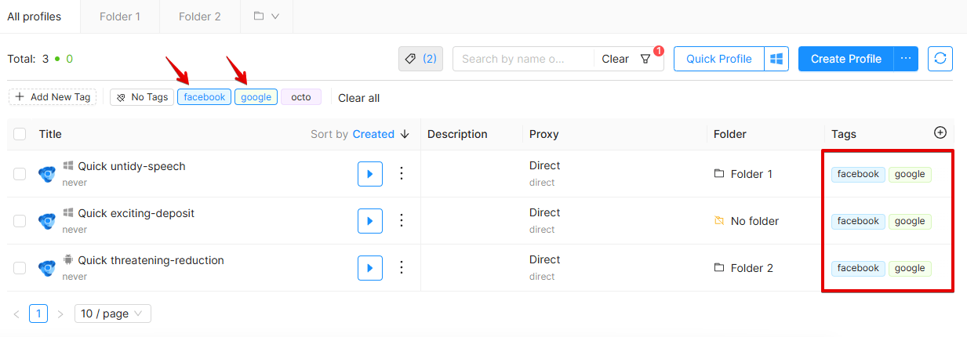
Task: Toggle the facebook tag filter
Action: tap(205, 97)
